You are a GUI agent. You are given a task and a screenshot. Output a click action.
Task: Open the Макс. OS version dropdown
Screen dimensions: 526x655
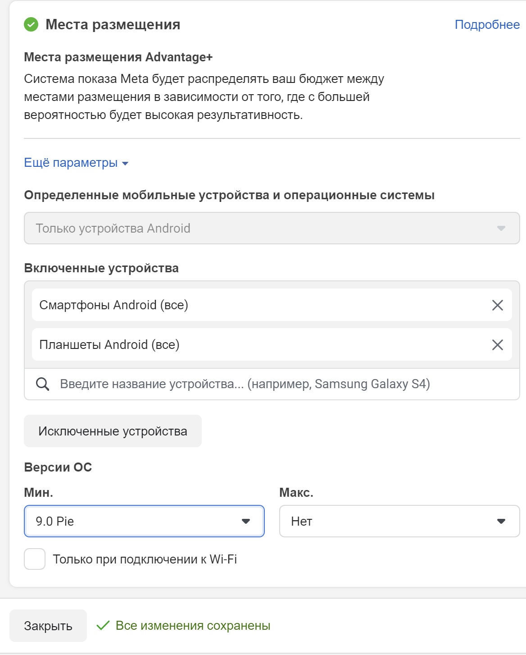pos(399,521)
